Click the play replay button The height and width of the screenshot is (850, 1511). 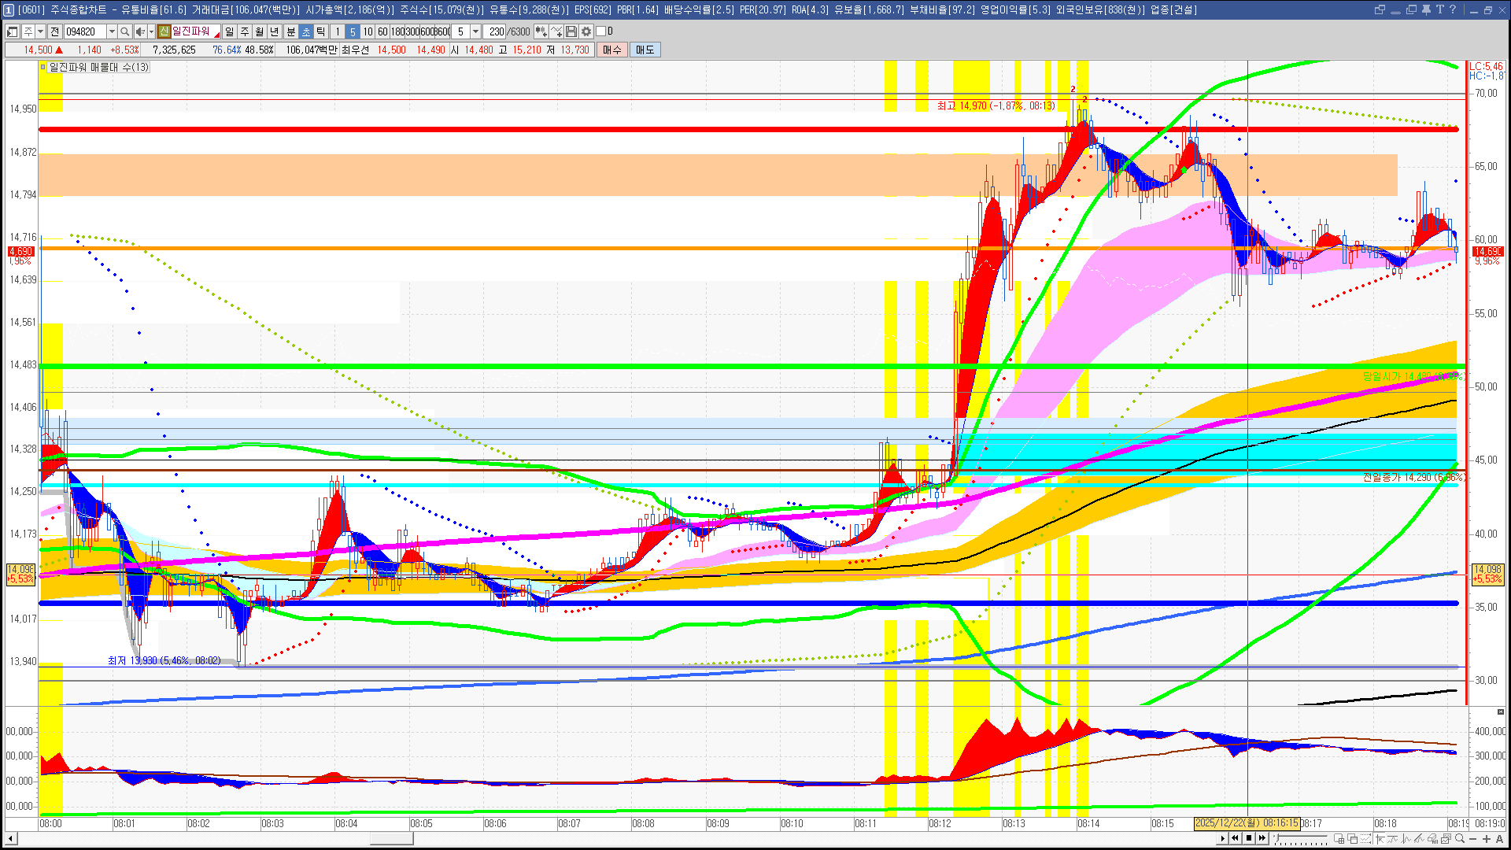(1222, 838)
